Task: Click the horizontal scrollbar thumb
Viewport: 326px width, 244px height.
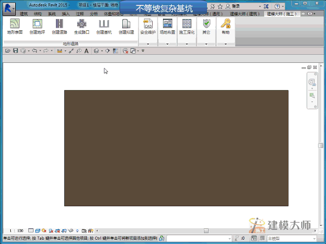Action: (x=206, y=230)
